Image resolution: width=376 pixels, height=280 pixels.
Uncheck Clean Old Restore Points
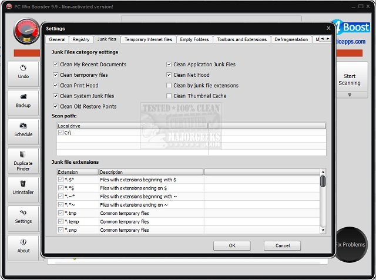click(55, 106)
